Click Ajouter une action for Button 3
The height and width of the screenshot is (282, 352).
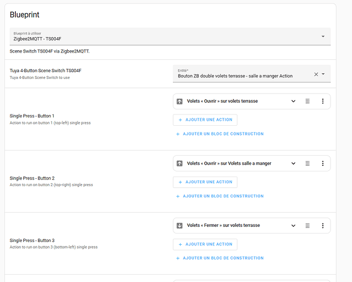205,244
